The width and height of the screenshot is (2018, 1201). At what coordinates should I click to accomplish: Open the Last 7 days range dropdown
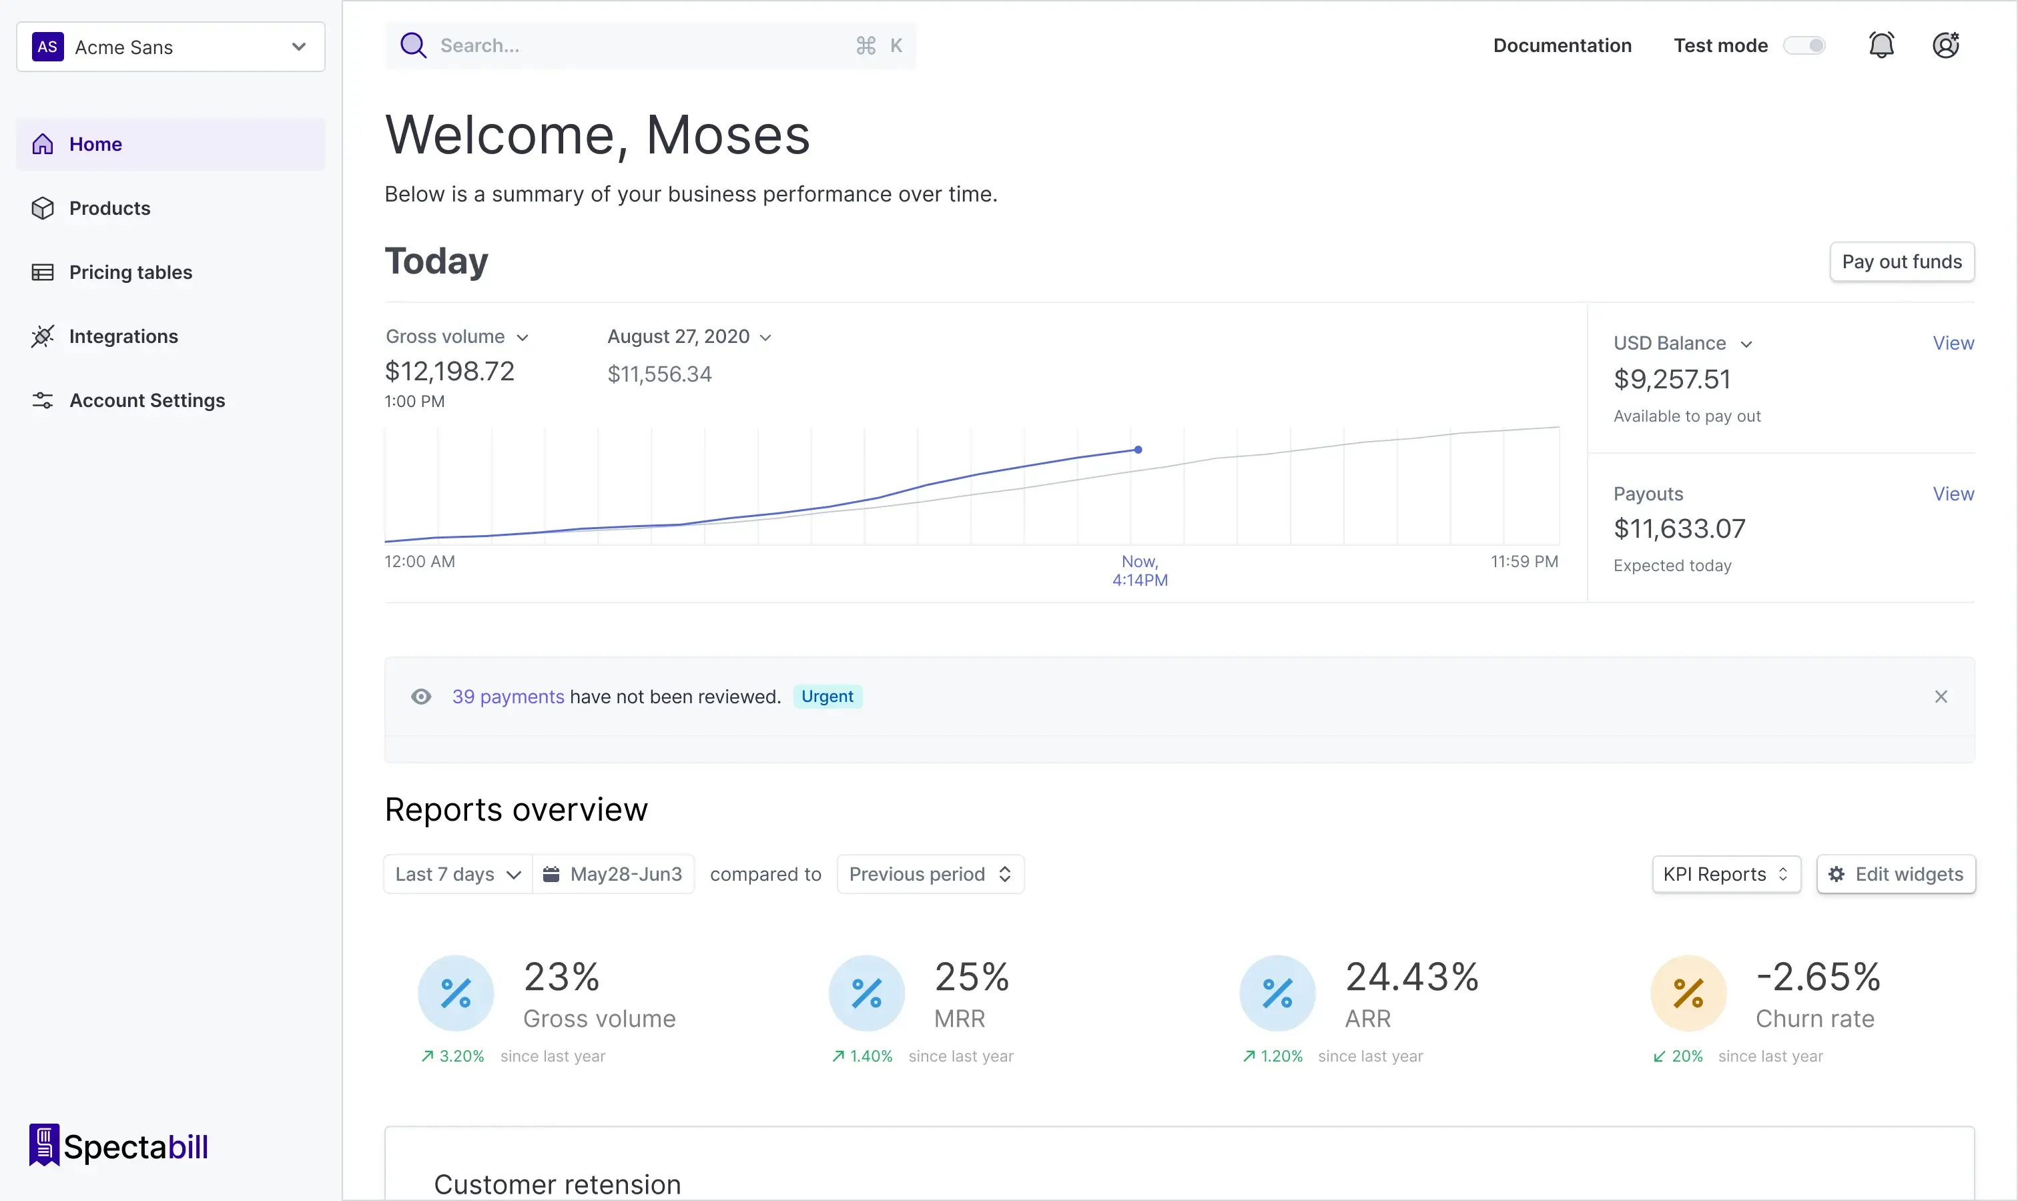pos(458,874)
